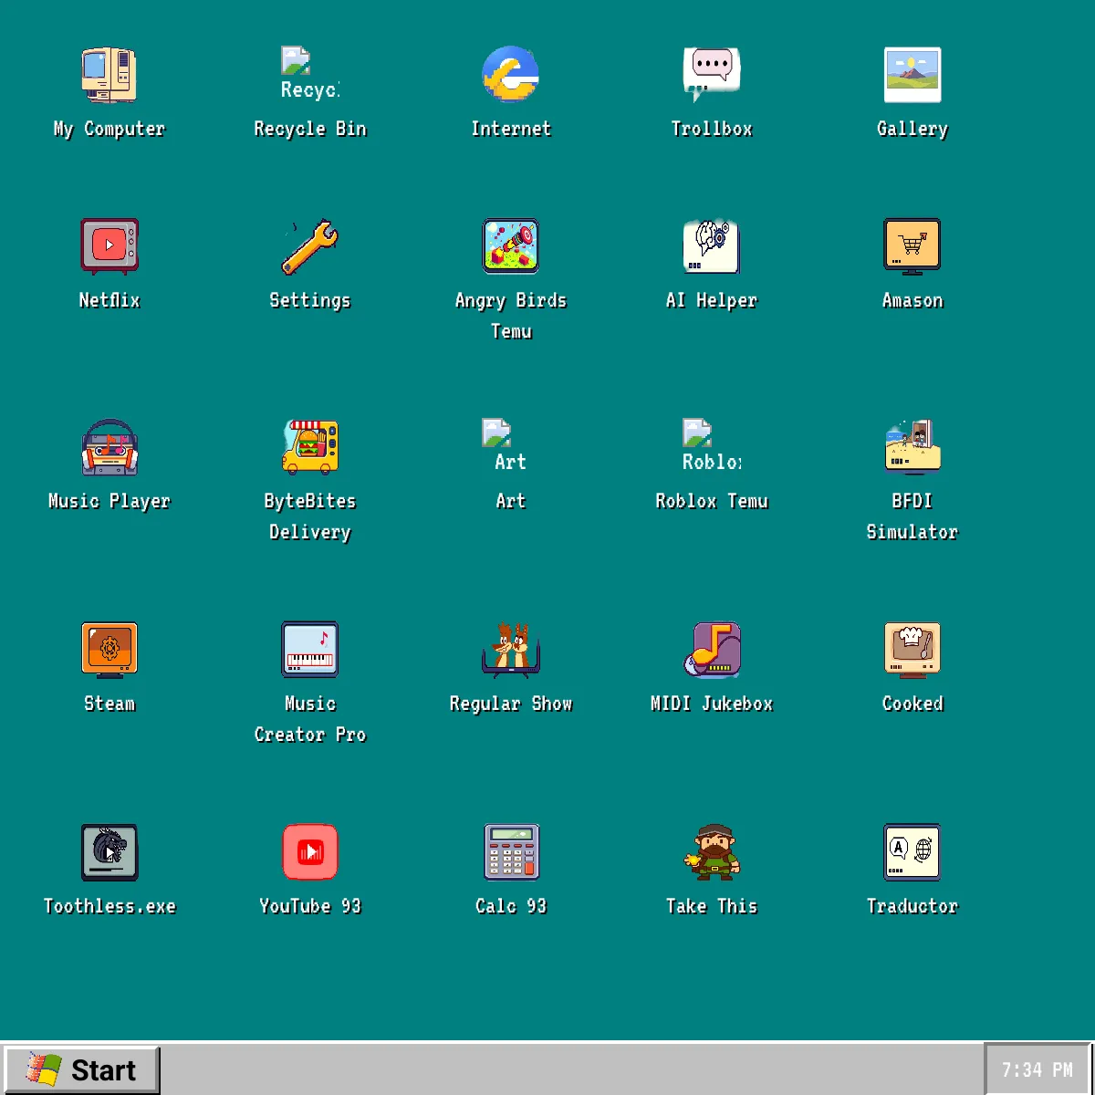This screenshot has height=1095, width=1095.
Task: Select the Art desktop icon
Action: pos(511,447)
